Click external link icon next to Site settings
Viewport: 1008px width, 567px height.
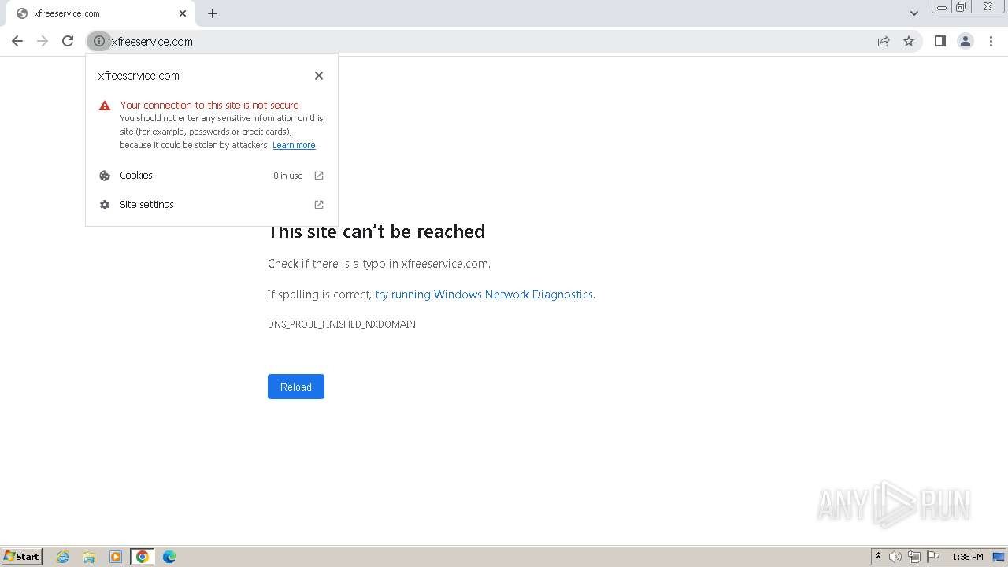tap(319, 205)
